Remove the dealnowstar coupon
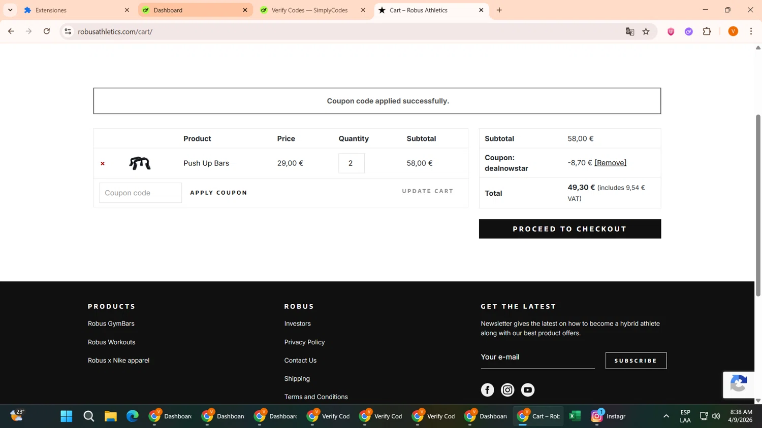The width and height of the screenshot is (762, 428). click(610, 163)
